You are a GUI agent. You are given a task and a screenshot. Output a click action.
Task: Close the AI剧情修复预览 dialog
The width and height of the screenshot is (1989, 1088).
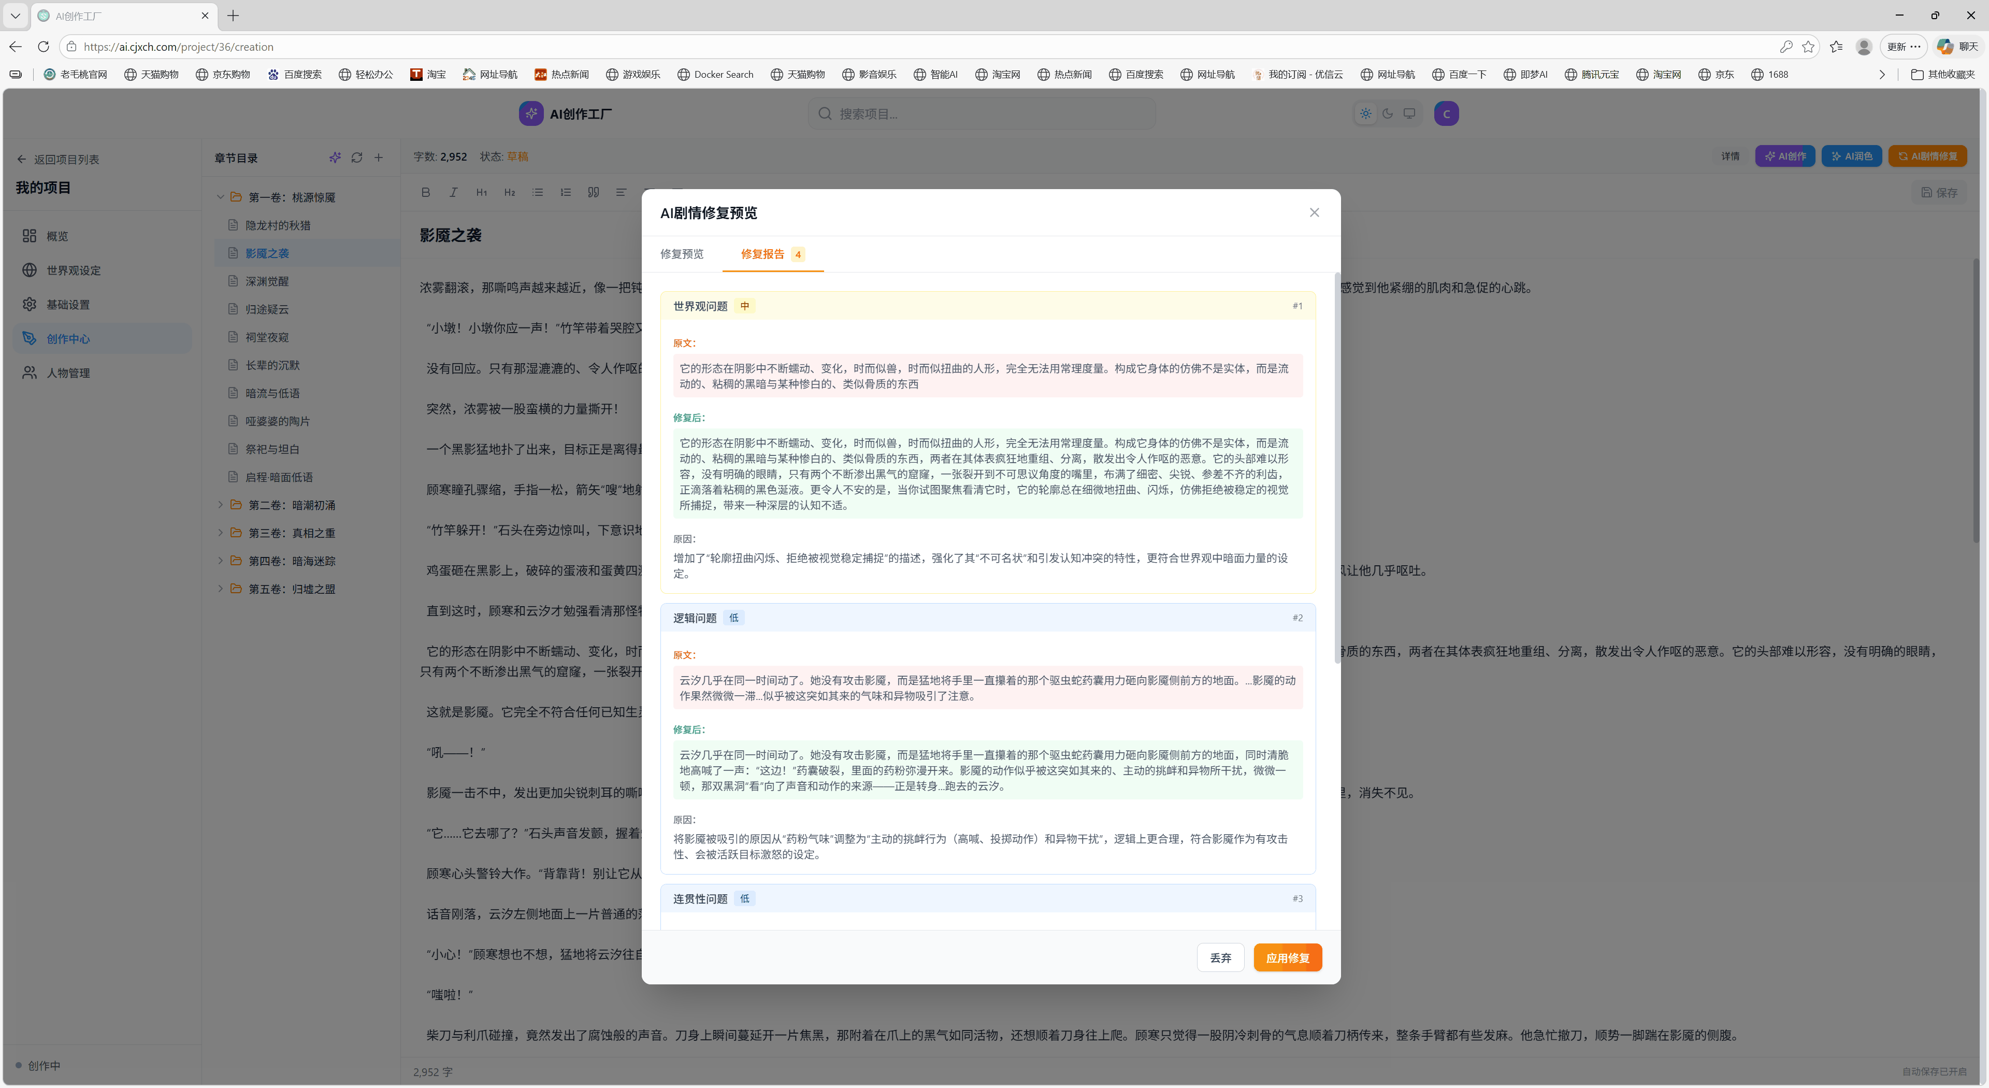point(1314,212)
